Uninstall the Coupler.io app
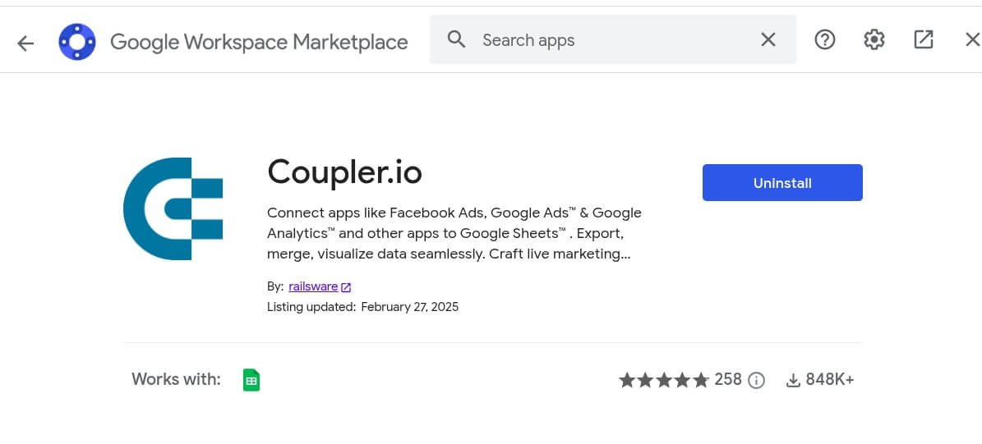This screenshot has width=982, height=444. point(781,182)
